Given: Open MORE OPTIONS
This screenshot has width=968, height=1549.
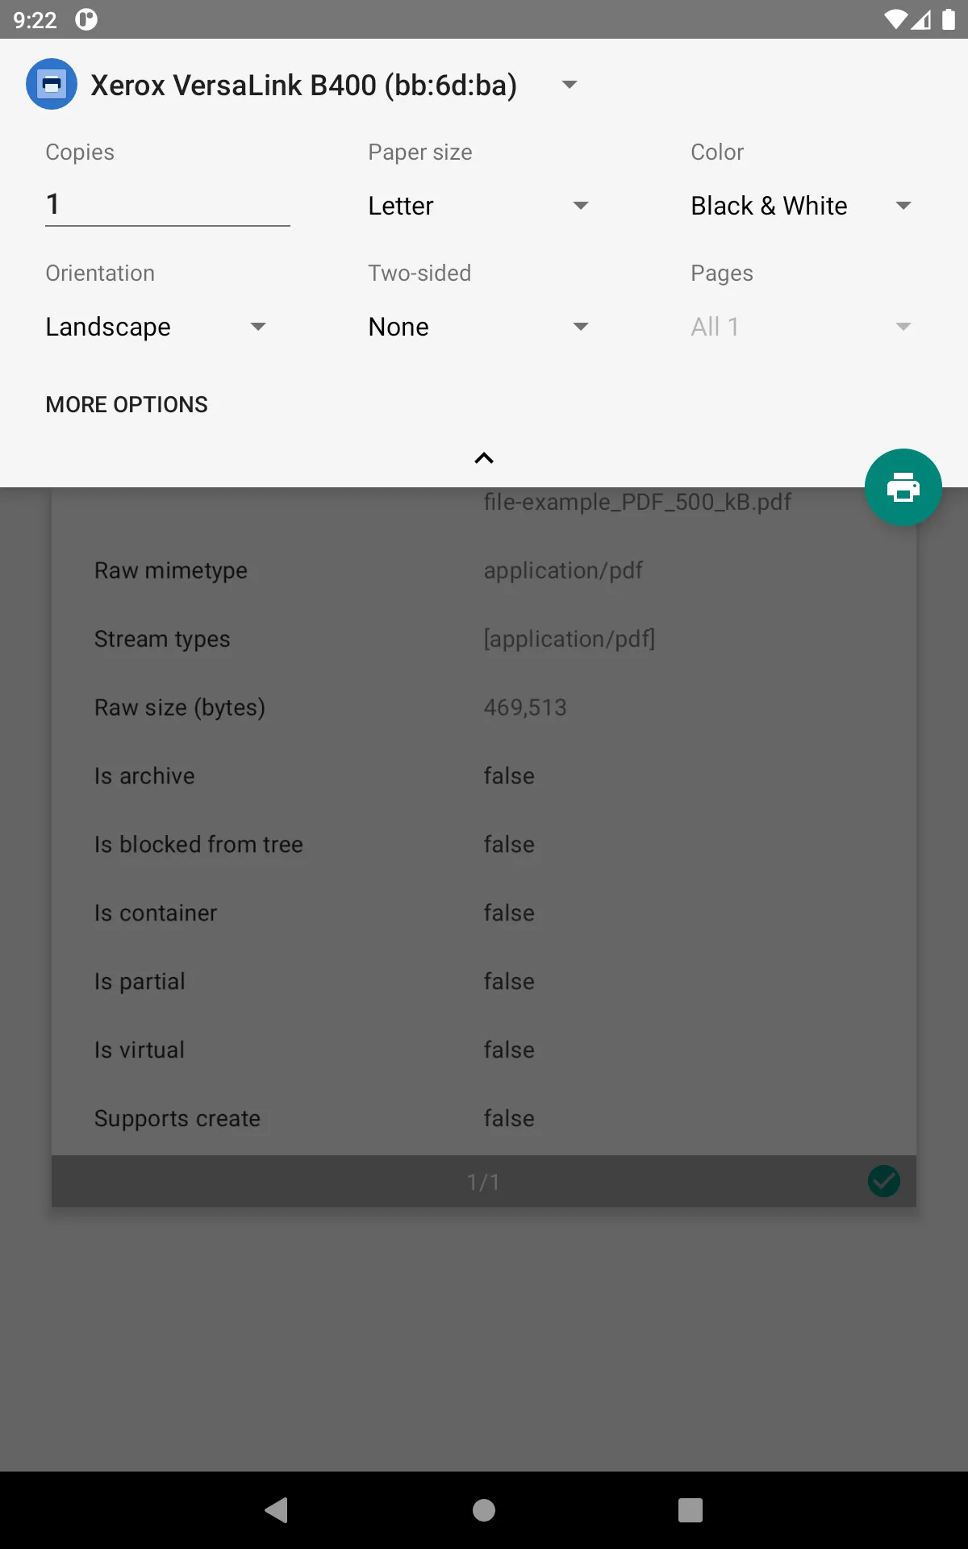Looking at the screenshot, I should point(127,404).
